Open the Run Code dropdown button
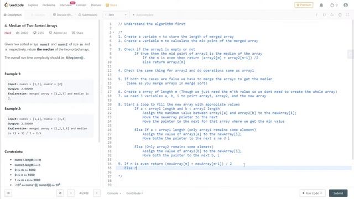This screenshot has height=199, width=354. tap(313, 193)
